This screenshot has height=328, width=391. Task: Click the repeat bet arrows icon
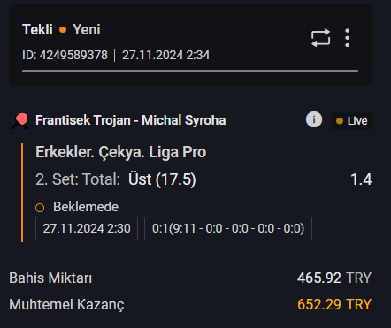[x=320, y=38]
